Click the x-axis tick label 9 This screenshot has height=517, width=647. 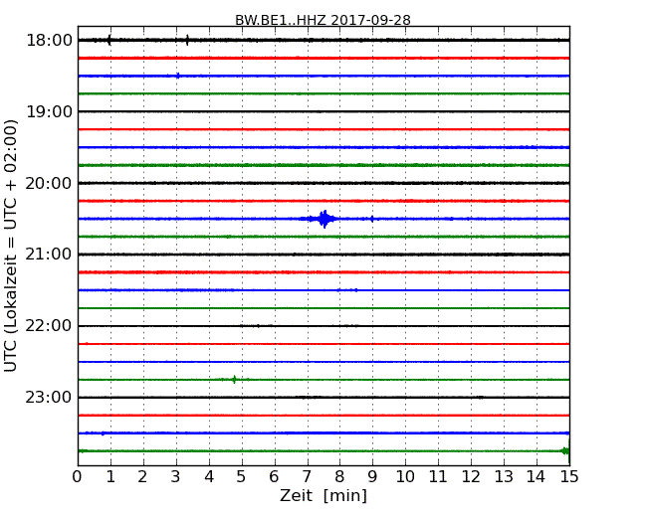click(x=372, y=477)
